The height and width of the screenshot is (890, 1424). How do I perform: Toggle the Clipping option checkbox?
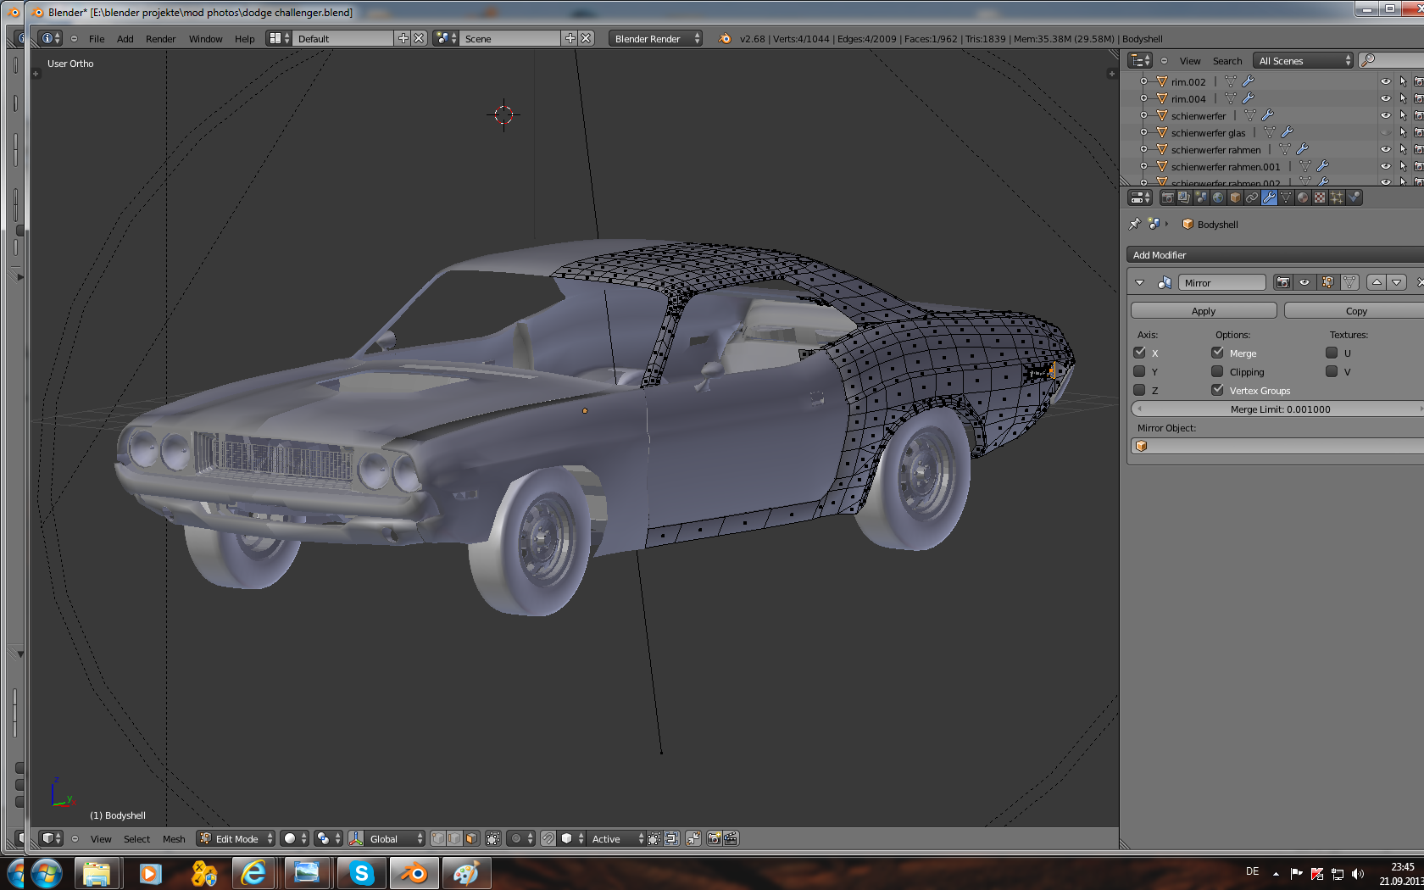coord(1217,371)
